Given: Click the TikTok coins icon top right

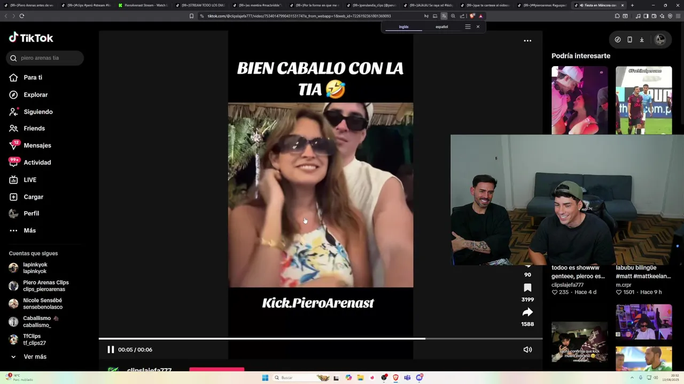Looking at the screenshot, I should (x=618, y=39).
